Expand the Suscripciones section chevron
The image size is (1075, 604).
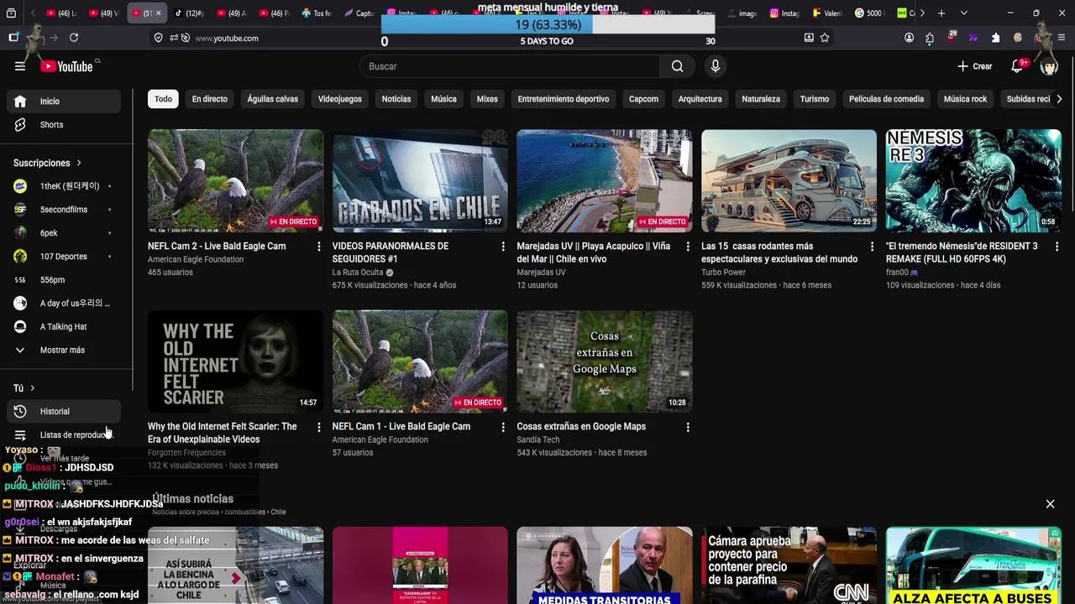coord(79,164)
